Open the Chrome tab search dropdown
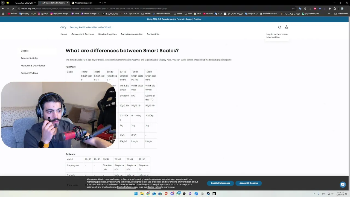 (x=3, y=3)
